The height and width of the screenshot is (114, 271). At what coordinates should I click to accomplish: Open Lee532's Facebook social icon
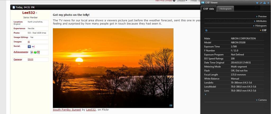29,47
